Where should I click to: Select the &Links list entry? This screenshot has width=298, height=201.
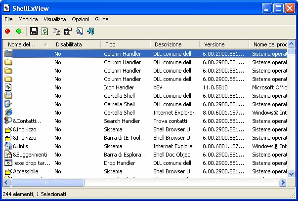(20, 146)
